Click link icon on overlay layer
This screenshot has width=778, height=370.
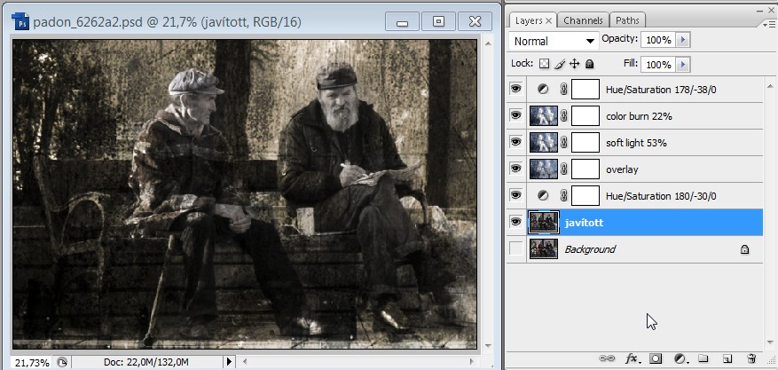coord(563,169)
